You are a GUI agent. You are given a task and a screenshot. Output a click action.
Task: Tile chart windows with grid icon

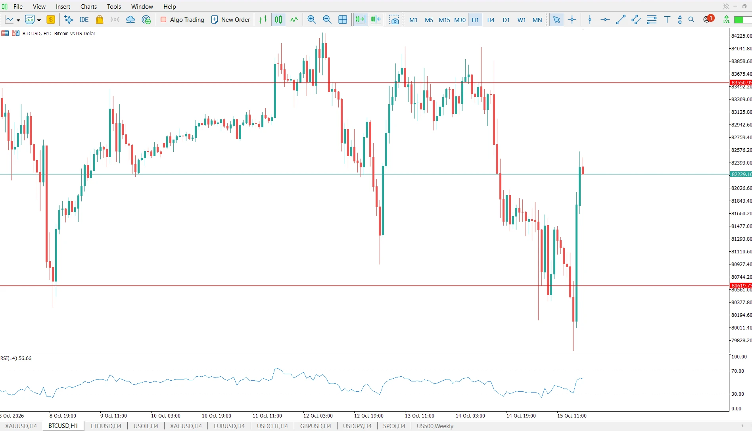(343, 19)
